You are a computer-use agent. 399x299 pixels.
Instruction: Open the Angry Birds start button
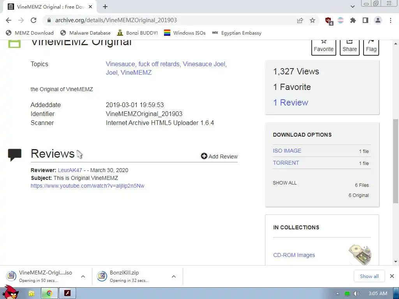coord(10,292)
